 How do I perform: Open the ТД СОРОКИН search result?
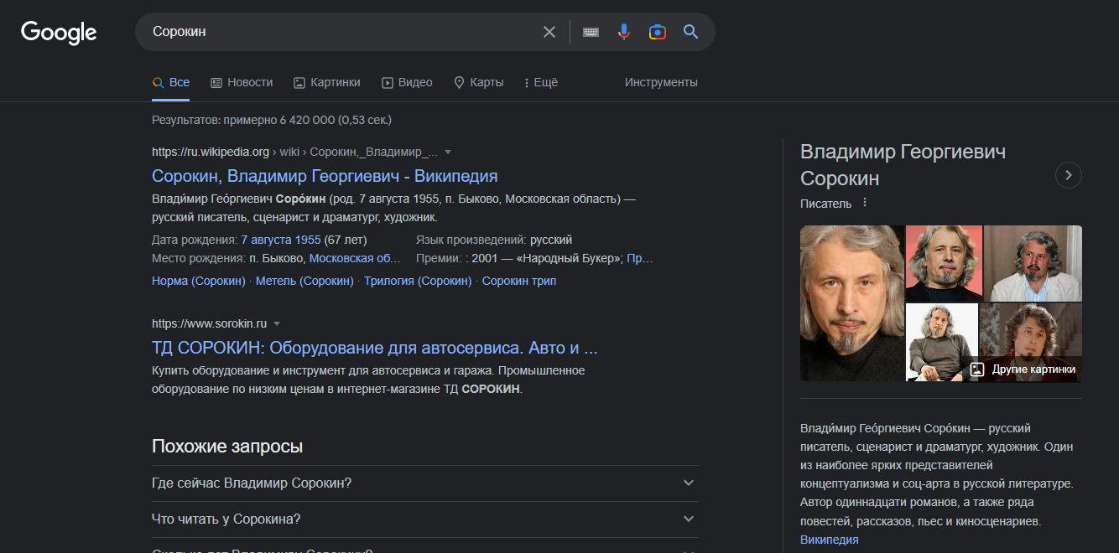pos(374,348)
